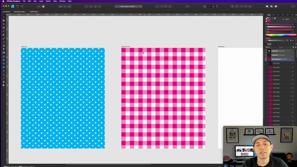The width and height of the screenshot is (297, 167).
Task: Click the Document Setup button
Action: point(19,12)
